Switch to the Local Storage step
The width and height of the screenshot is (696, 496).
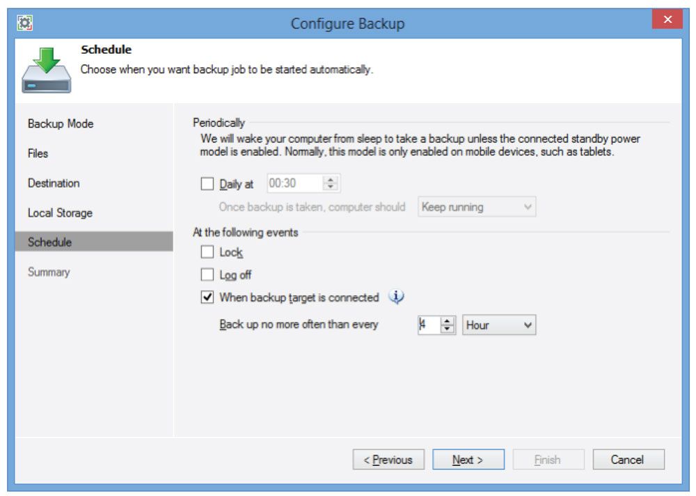coord(60,213)
